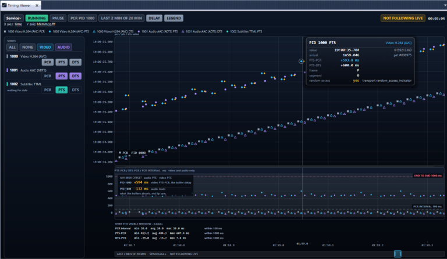Click legend entry 1000 Video H.264 (AVC) PTS

69,31
